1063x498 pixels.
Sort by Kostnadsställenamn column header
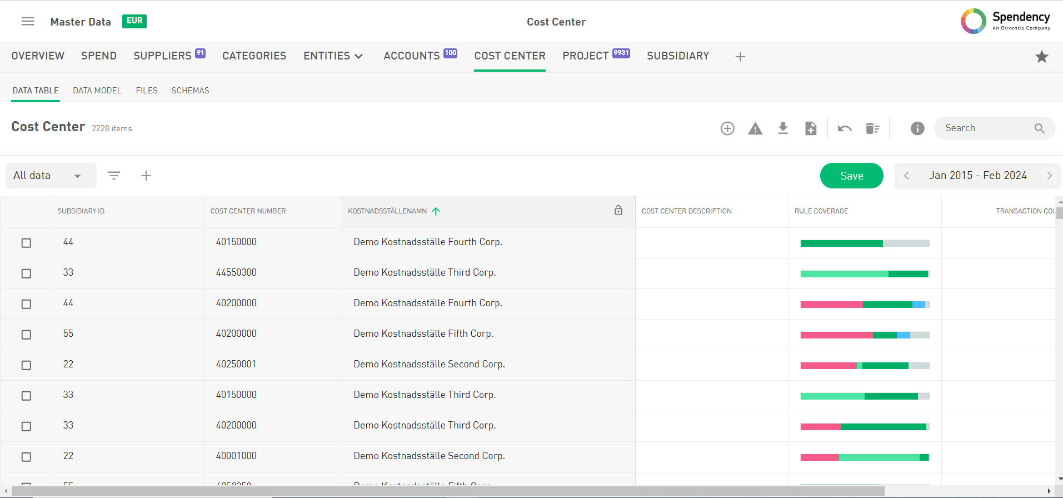[388, 211]
